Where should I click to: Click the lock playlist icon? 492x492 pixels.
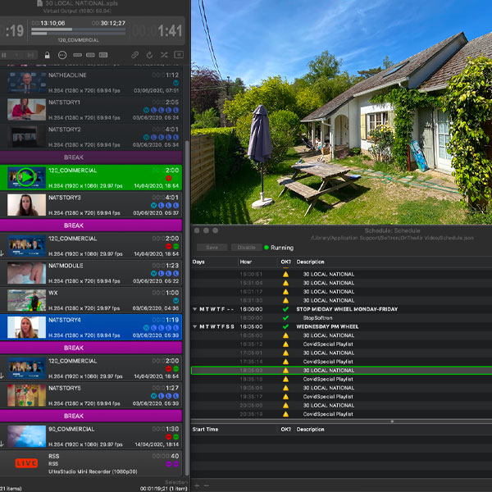pyautogui.click(x=48, y=55)
